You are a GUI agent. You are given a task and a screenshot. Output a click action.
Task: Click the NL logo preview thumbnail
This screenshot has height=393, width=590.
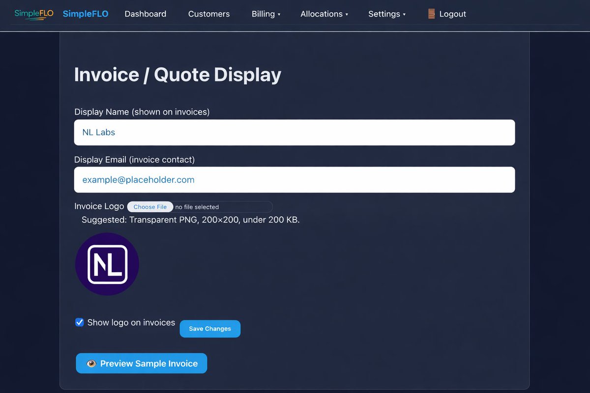pyautogui.click(x=107, y=264)
